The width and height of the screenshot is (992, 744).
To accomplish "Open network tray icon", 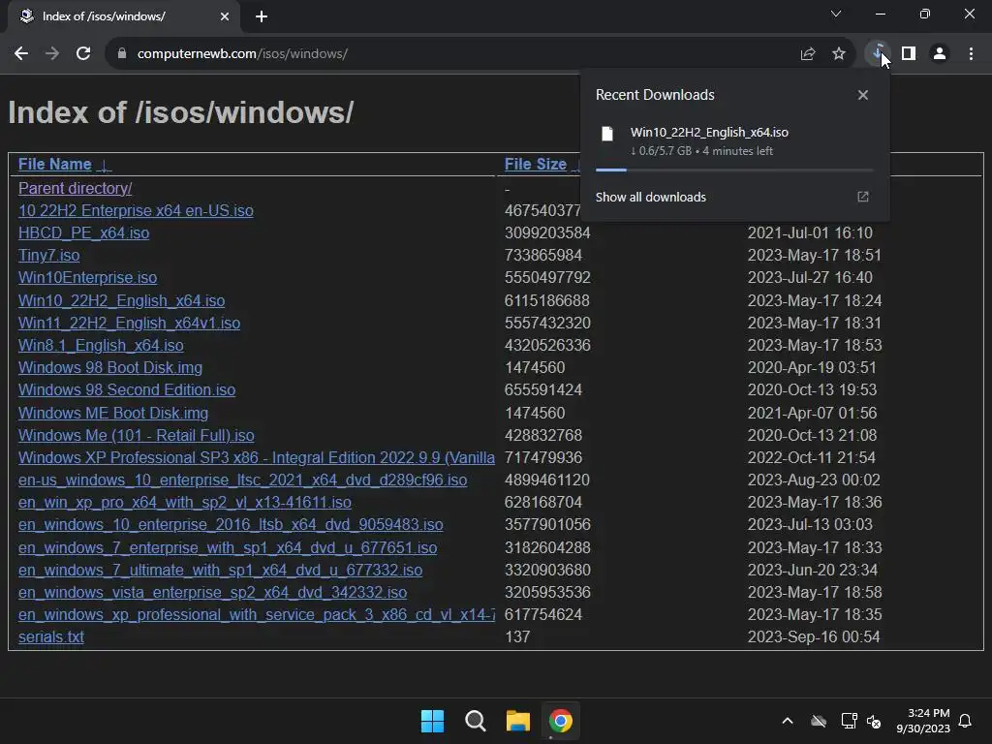I will pyautogui.click(x=849, y=721).
